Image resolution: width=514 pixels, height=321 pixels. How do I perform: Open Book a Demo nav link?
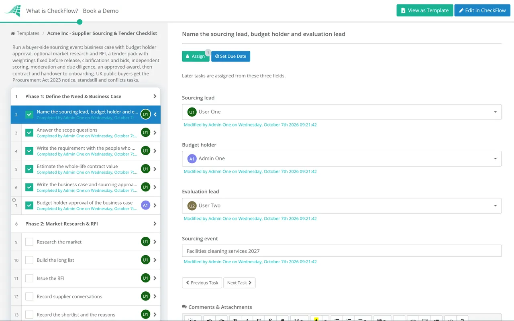[101, 11]
